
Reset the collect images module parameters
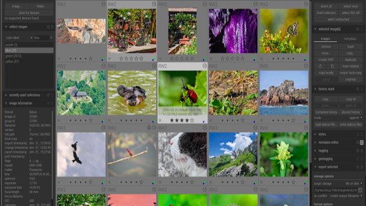(48, 27)
